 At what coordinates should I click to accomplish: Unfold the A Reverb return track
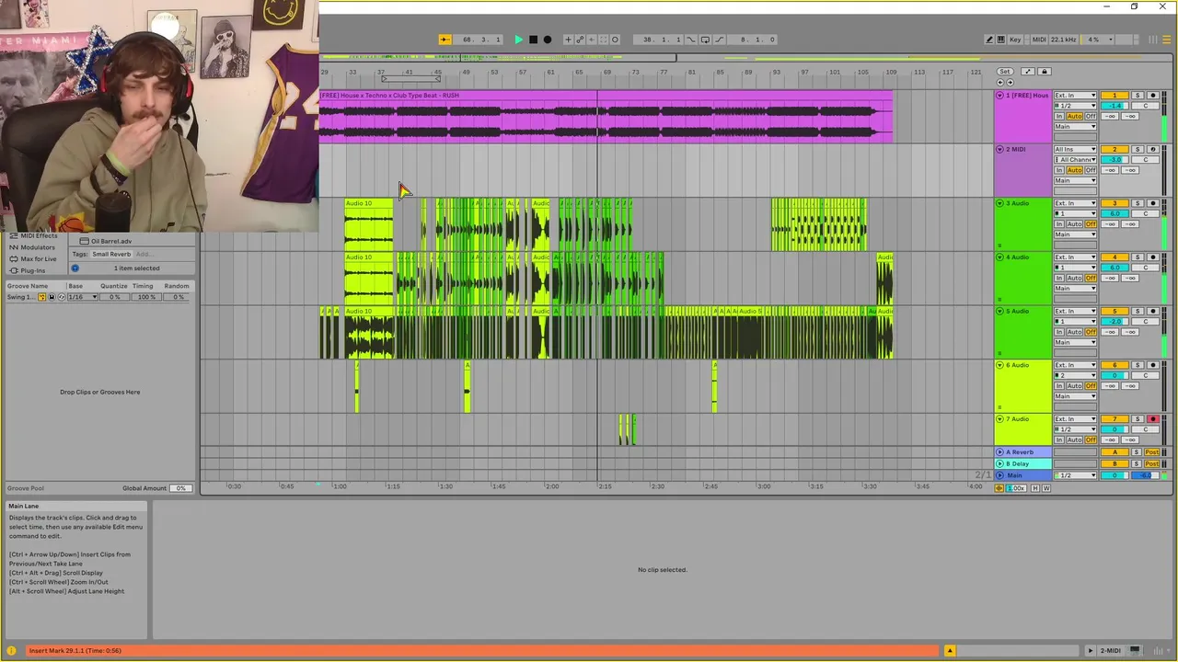click(x=999, y=452)
